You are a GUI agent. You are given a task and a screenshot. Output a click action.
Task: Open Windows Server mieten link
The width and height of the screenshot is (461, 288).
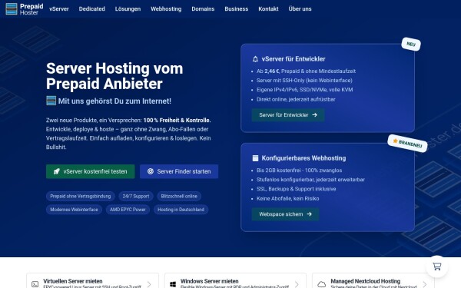click(209, 281)
